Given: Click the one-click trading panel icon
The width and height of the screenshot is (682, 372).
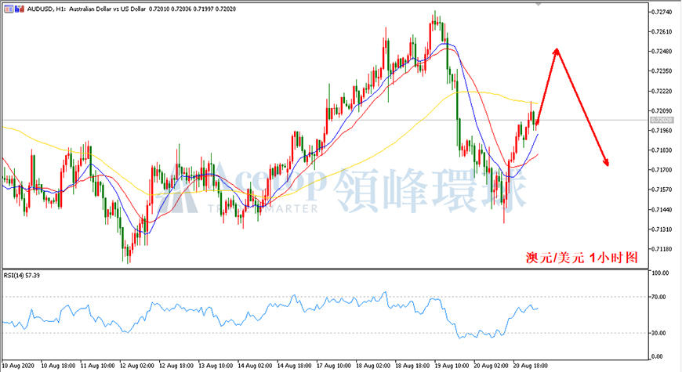Looking at the screenshot, I should coord(9,9).
